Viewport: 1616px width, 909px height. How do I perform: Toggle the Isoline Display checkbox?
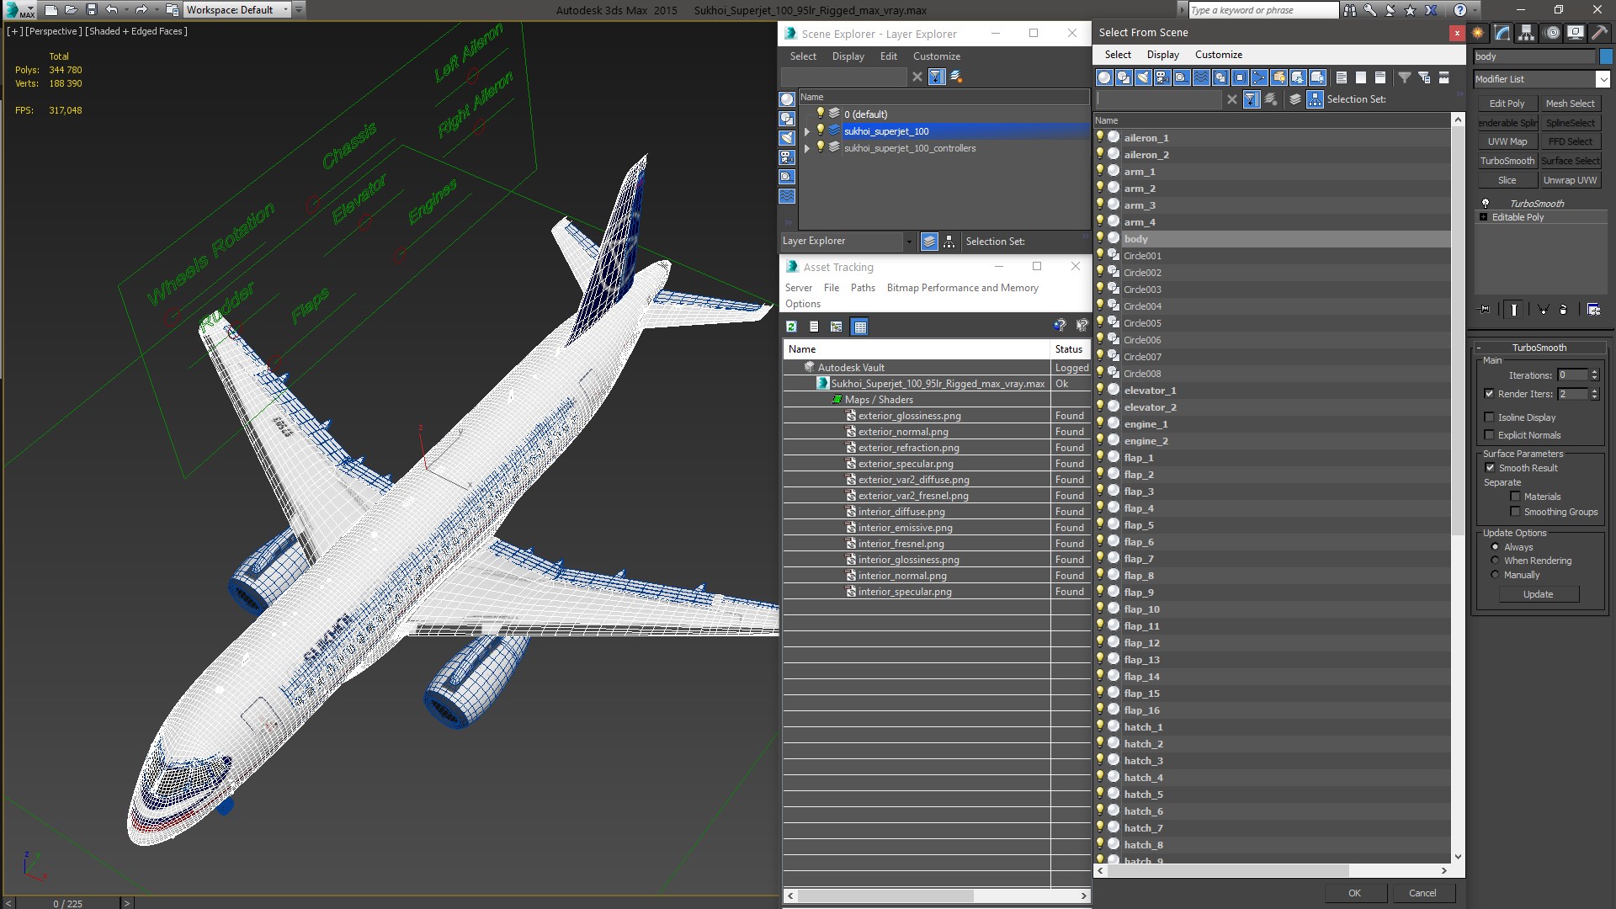click(x=1489, y=417)
